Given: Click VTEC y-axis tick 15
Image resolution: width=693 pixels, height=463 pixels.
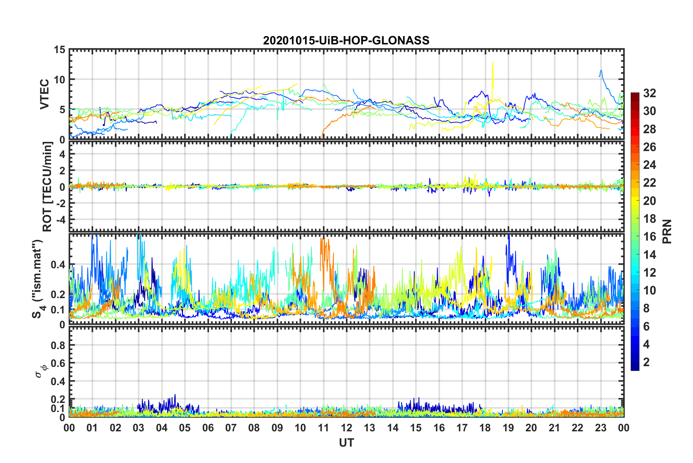Looking at the screenshot, I should 60,50.
